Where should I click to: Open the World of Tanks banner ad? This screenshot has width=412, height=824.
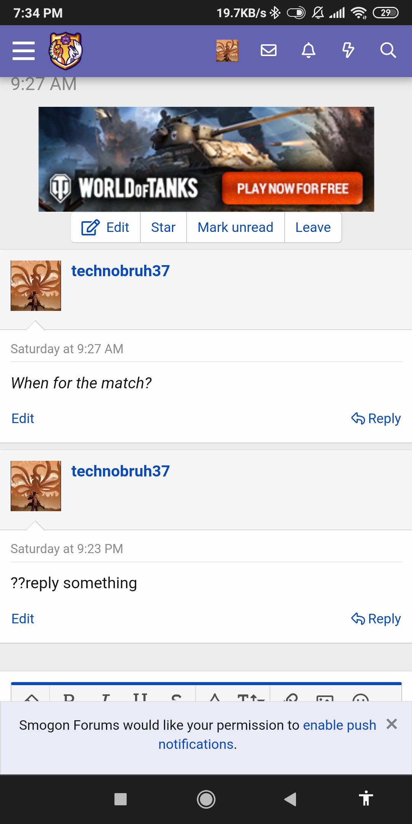(206, 159)
